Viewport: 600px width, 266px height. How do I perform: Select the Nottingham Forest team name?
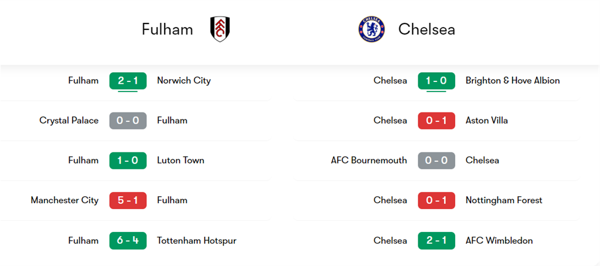click(x=504, y=200)
